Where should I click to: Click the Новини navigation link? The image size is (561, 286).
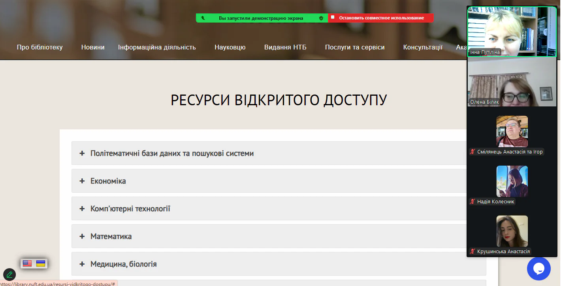coord(93,47)
